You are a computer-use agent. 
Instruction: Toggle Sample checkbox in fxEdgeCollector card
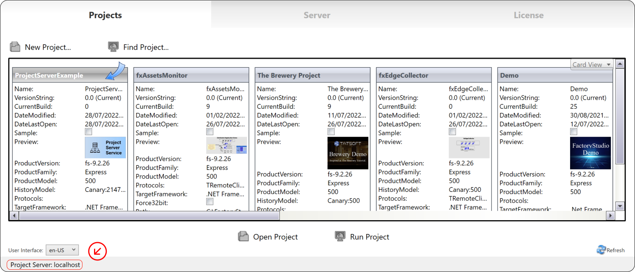point(453,132)
